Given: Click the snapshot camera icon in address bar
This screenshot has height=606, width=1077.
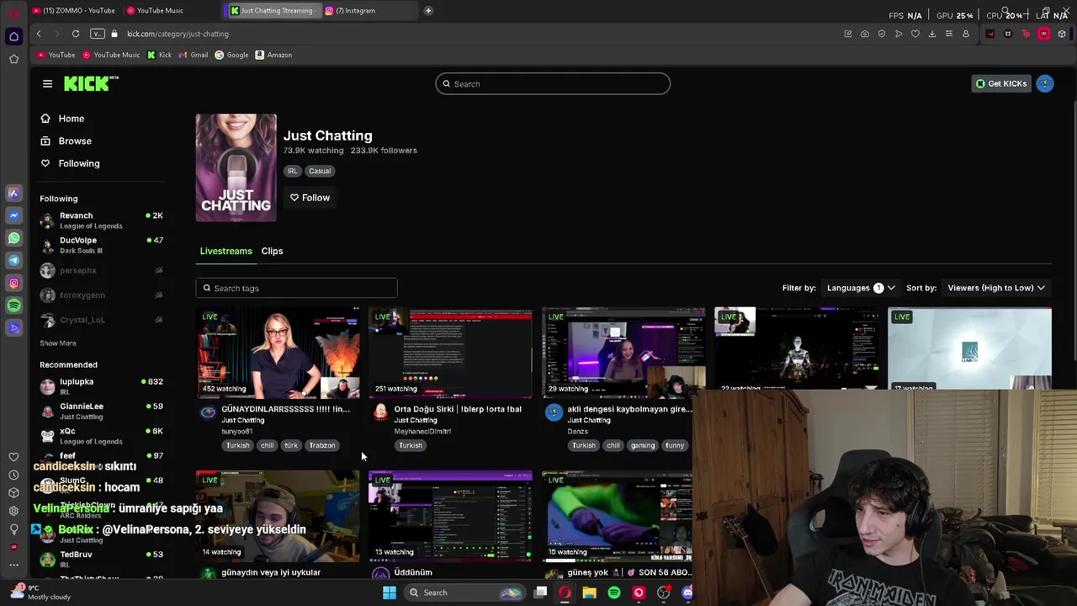Looking at the screenshot, I should click(865, 34).
